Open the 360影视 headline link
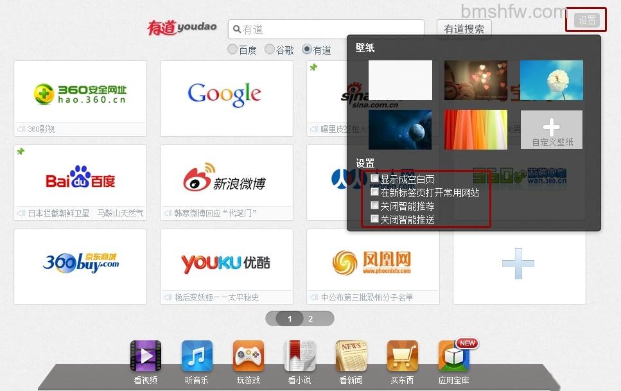This screenshot has height=391, width=621. click(x=41, y=129)
